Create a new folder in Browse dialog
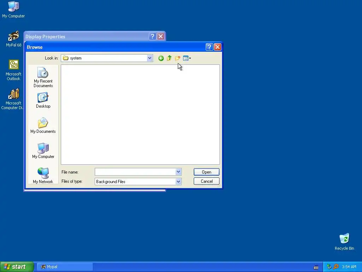This screenshot has width=362, height=272. 177,58
